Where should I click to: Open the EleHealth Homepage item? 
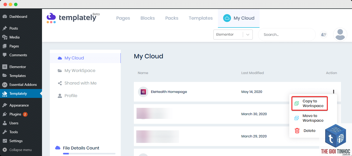pos(169,92)
